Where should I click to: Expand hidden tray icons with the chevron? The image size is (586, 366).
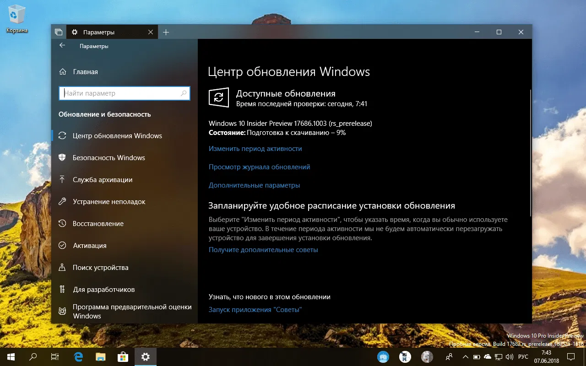pyautogui.click(x=465, y=356)
